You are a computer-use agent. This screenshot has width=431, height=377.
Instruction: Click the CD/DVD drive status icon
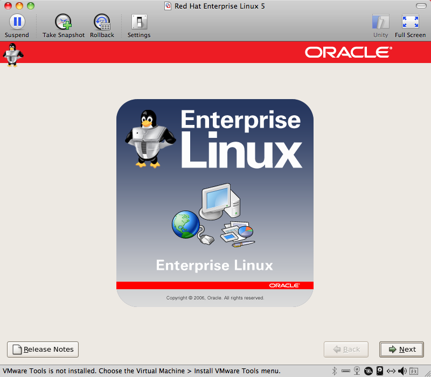(369, 371)
